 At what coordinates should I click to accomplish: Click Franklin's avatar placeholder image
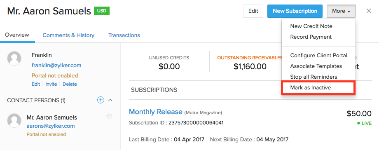14,58
